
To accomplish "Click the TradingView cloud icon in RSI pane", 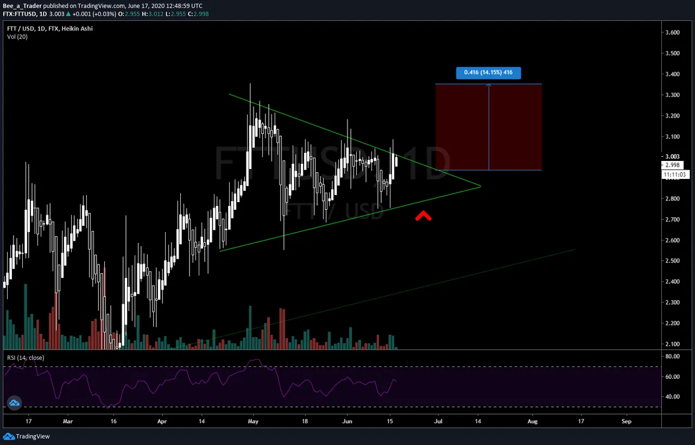I will pyautogui.click(x=14, y=403).
